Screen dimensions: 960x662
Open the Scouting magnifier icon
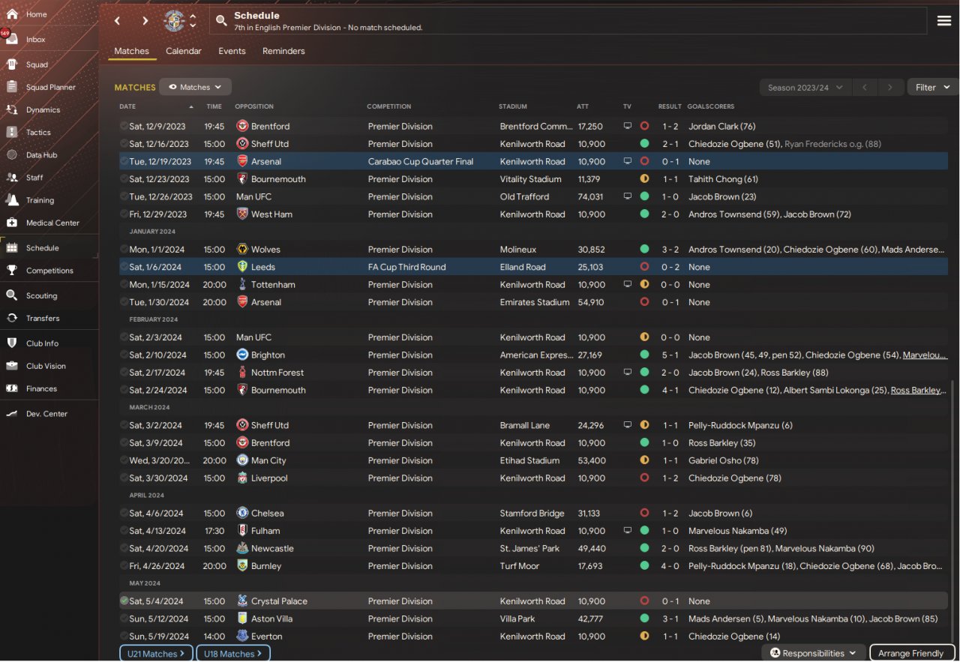12,295
